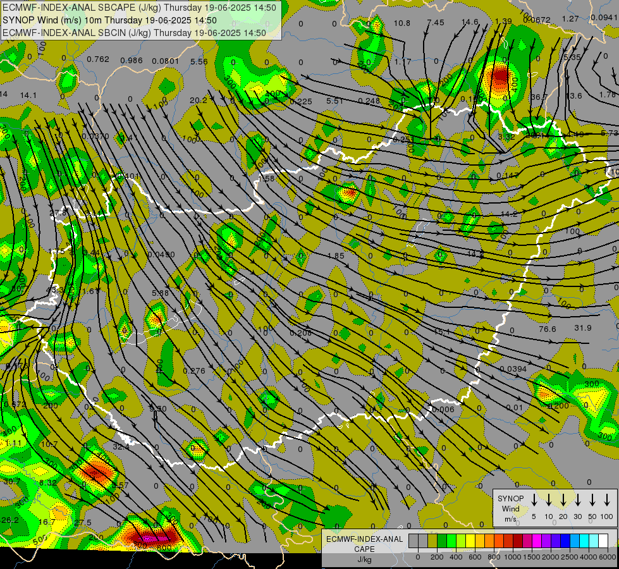
Task: Click the 0.208 value on the map
Action: click(301, 333)
